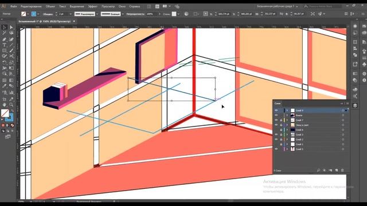Click the arrange documents icon in menu bar
The height and width of the screenshot is (206, 367).
tap(166, 6)
